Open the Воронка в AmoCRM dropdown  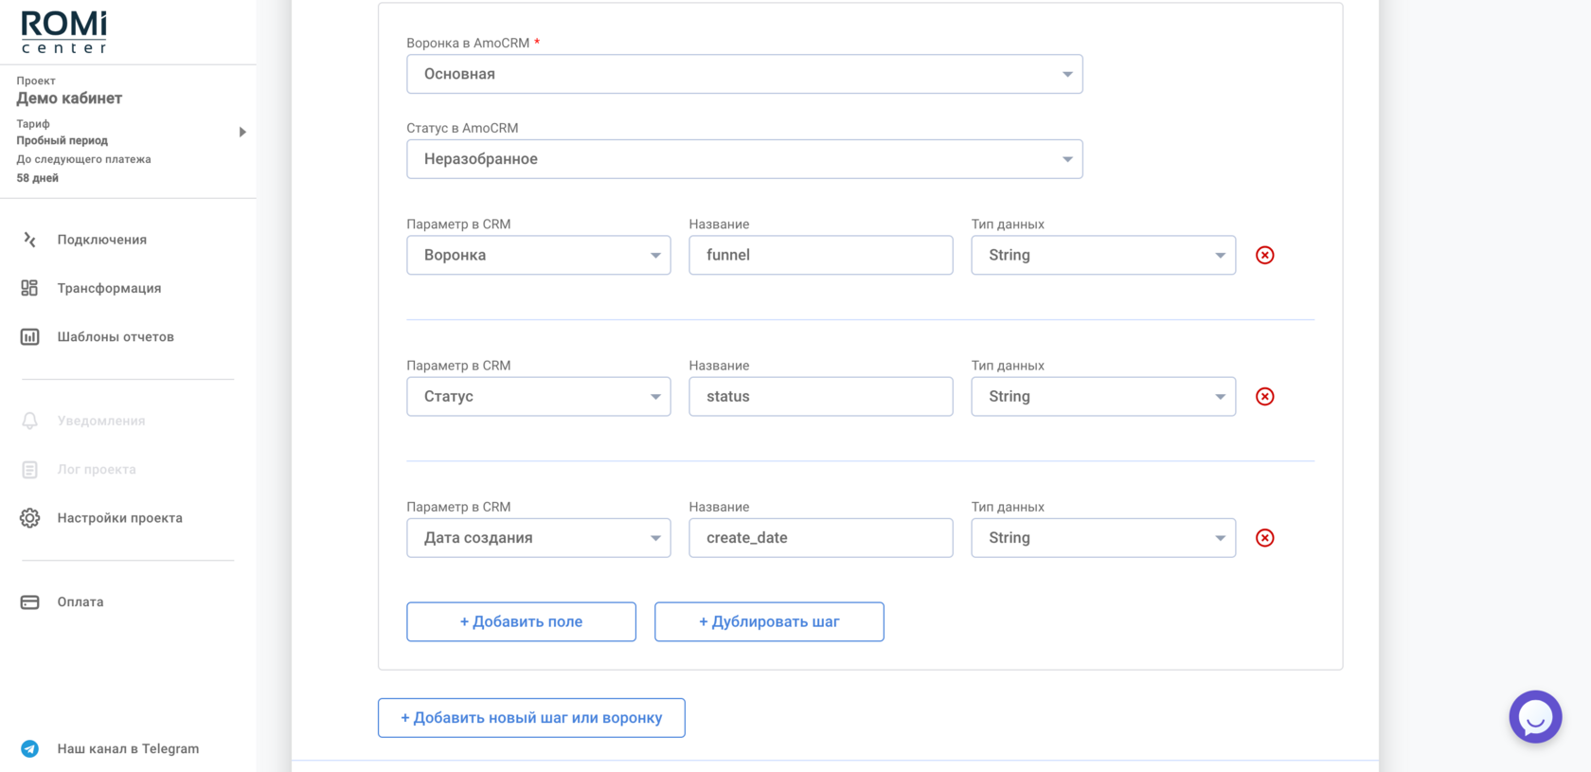[x=744, y=74]
